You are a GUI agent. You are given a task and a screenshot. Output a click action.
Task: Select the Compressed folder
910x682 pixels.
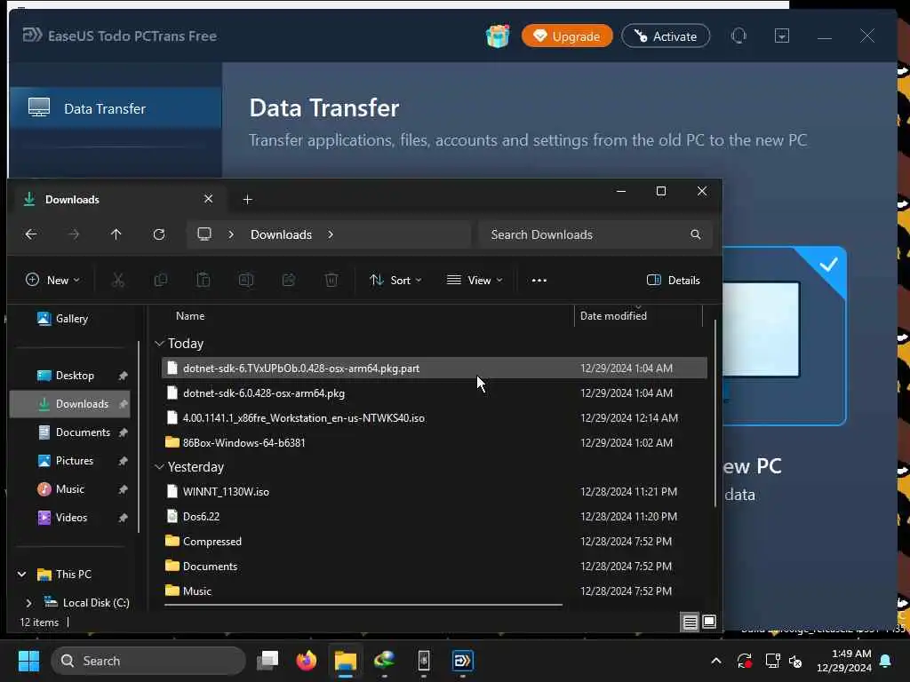click(x=434, y=542)
